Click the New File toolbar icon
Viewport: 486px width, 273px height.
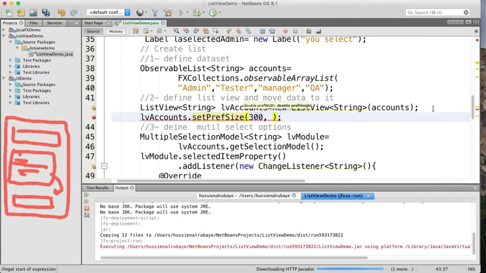click(x=9, y=13)
